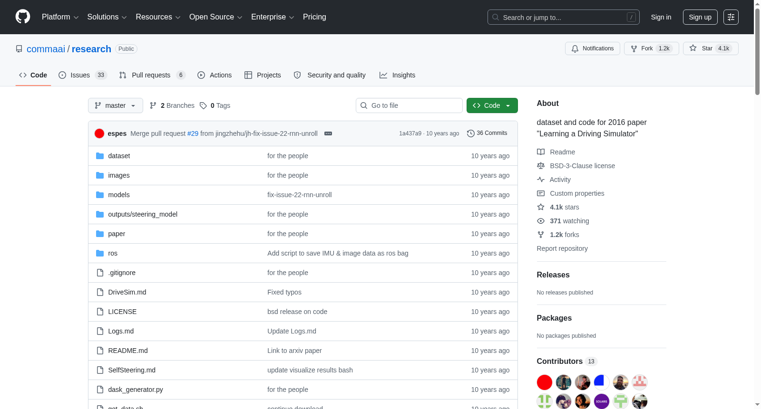Open the Projects tab
Viewport: 761px width, 409px height.
tap(263, 75)
